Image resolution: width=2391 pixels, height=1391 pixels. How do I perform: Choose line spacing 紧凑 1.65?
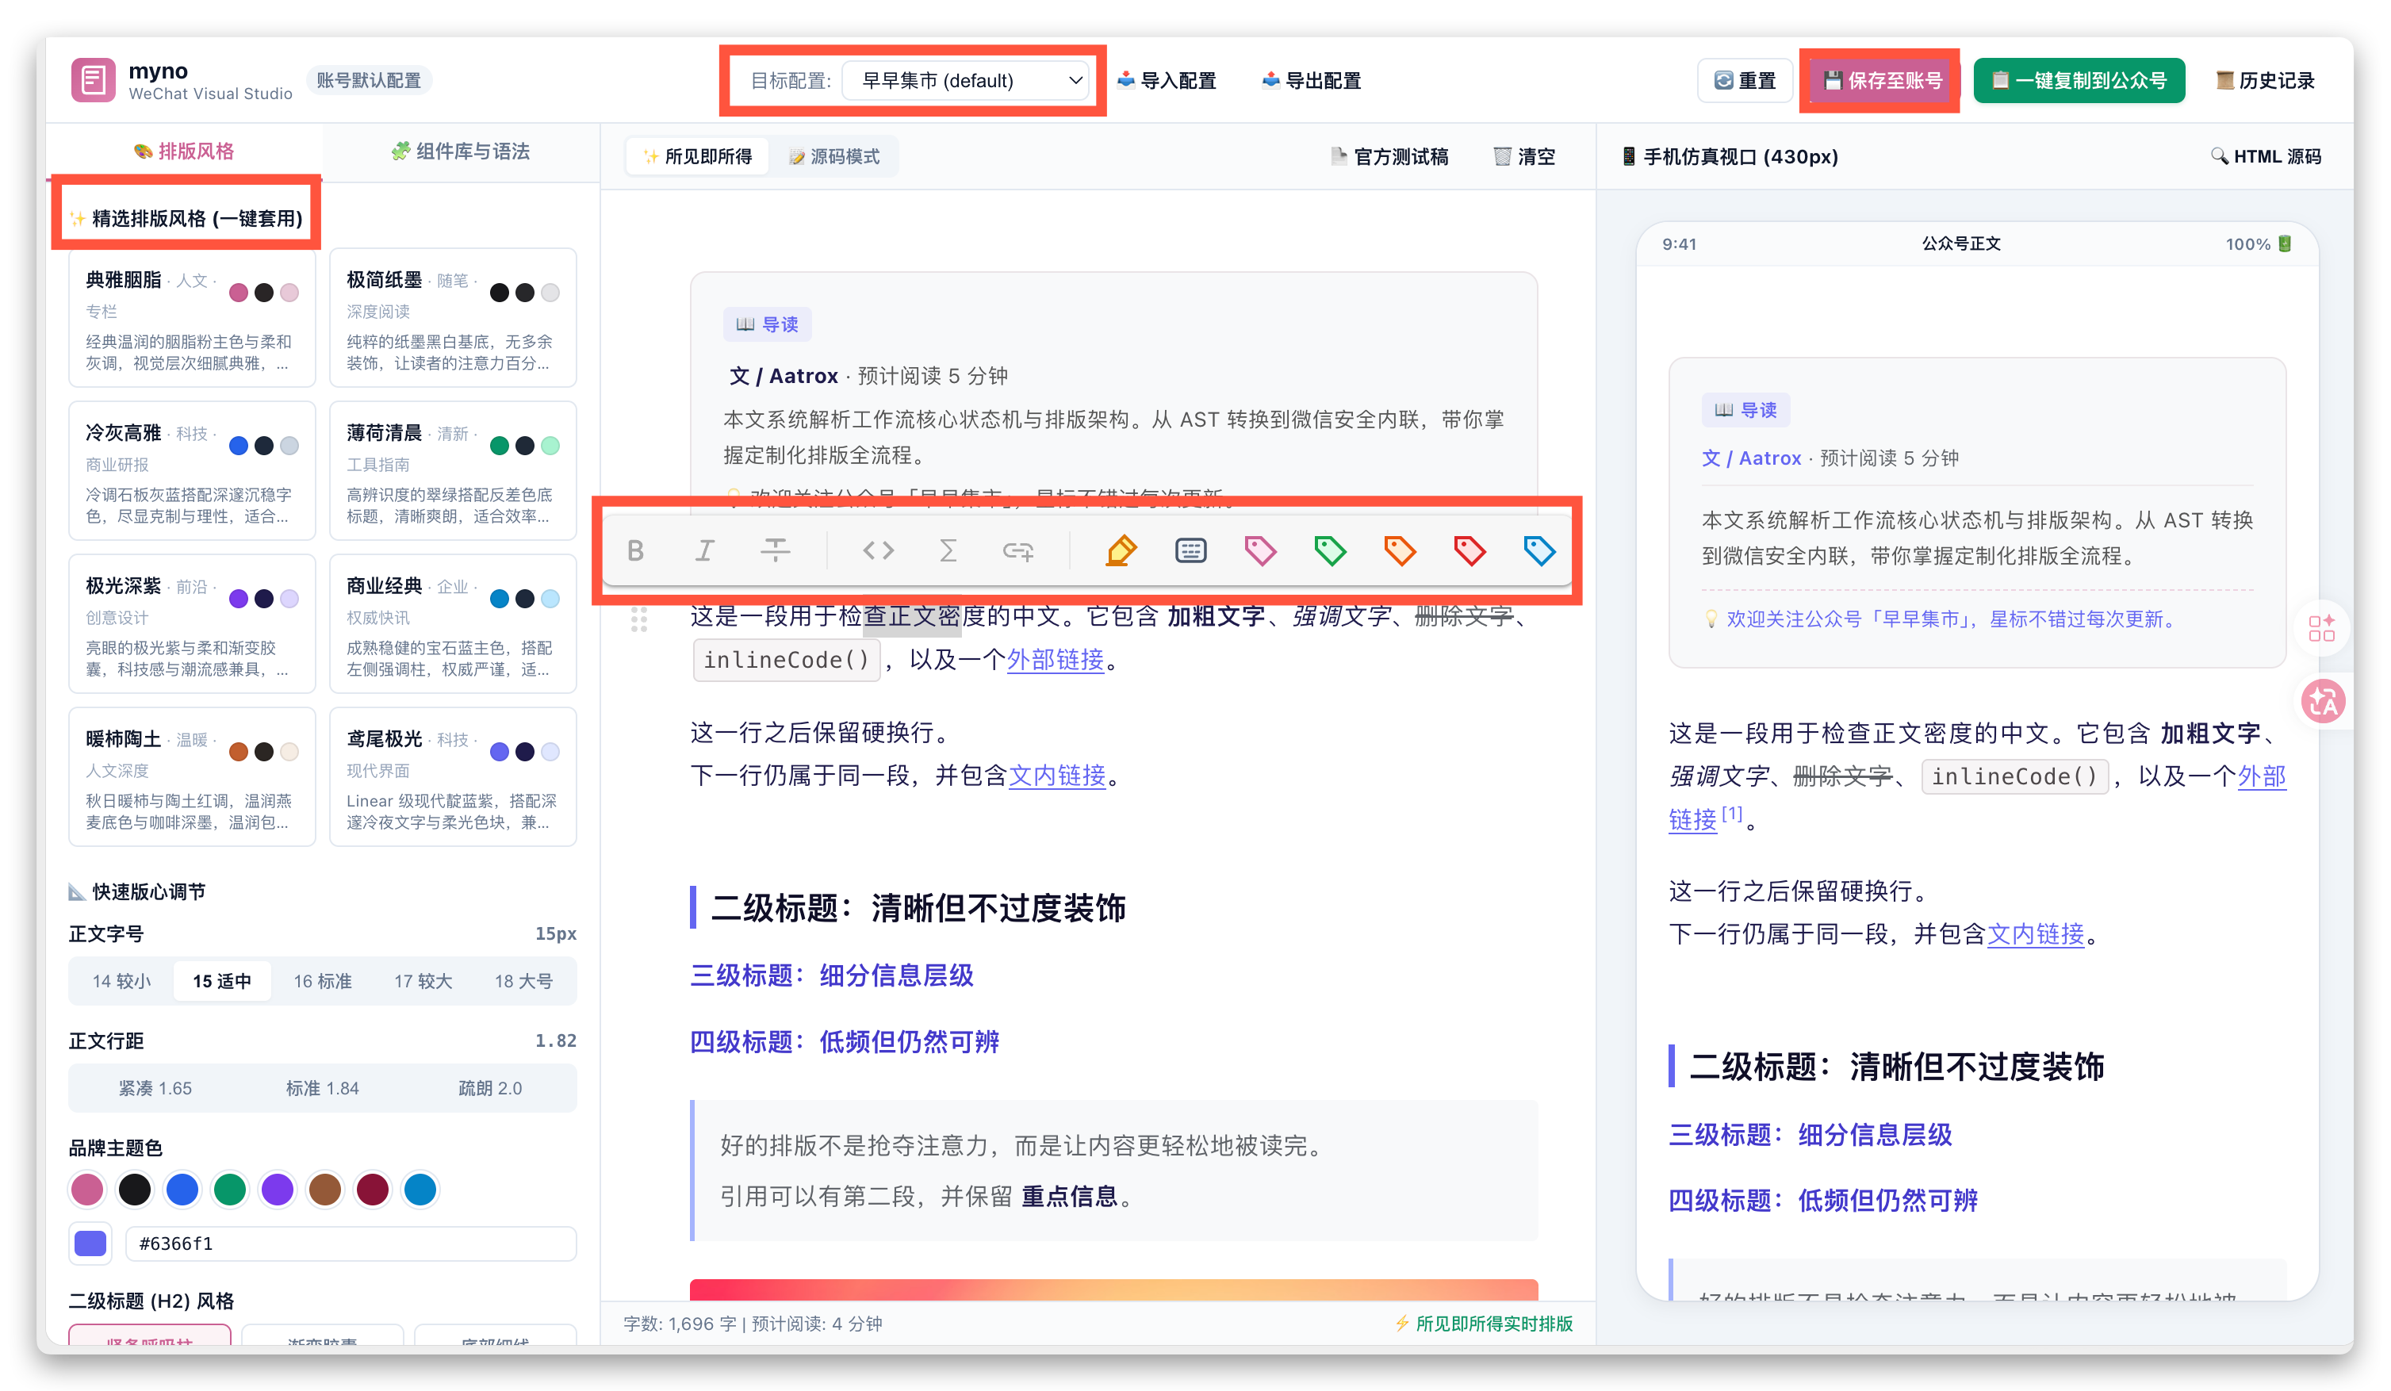coord(155,1088)
